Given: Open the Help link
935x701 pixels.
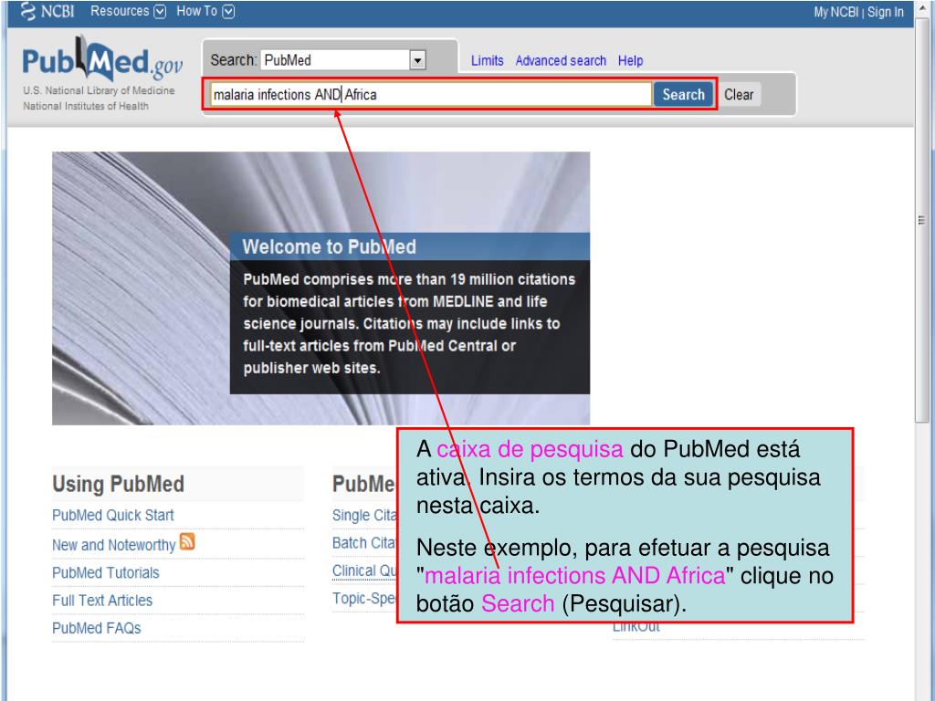Looking at the screenshot, I should 630,61.
